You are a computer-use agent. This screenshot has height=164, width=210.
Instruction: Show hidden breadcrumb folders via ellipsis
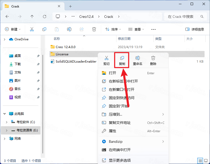73,17
